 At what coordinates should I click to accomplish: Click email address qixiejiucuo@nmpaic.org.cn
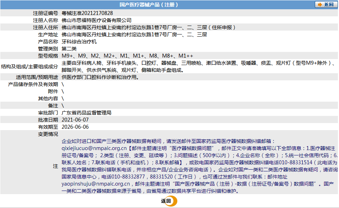click(94, 148)
